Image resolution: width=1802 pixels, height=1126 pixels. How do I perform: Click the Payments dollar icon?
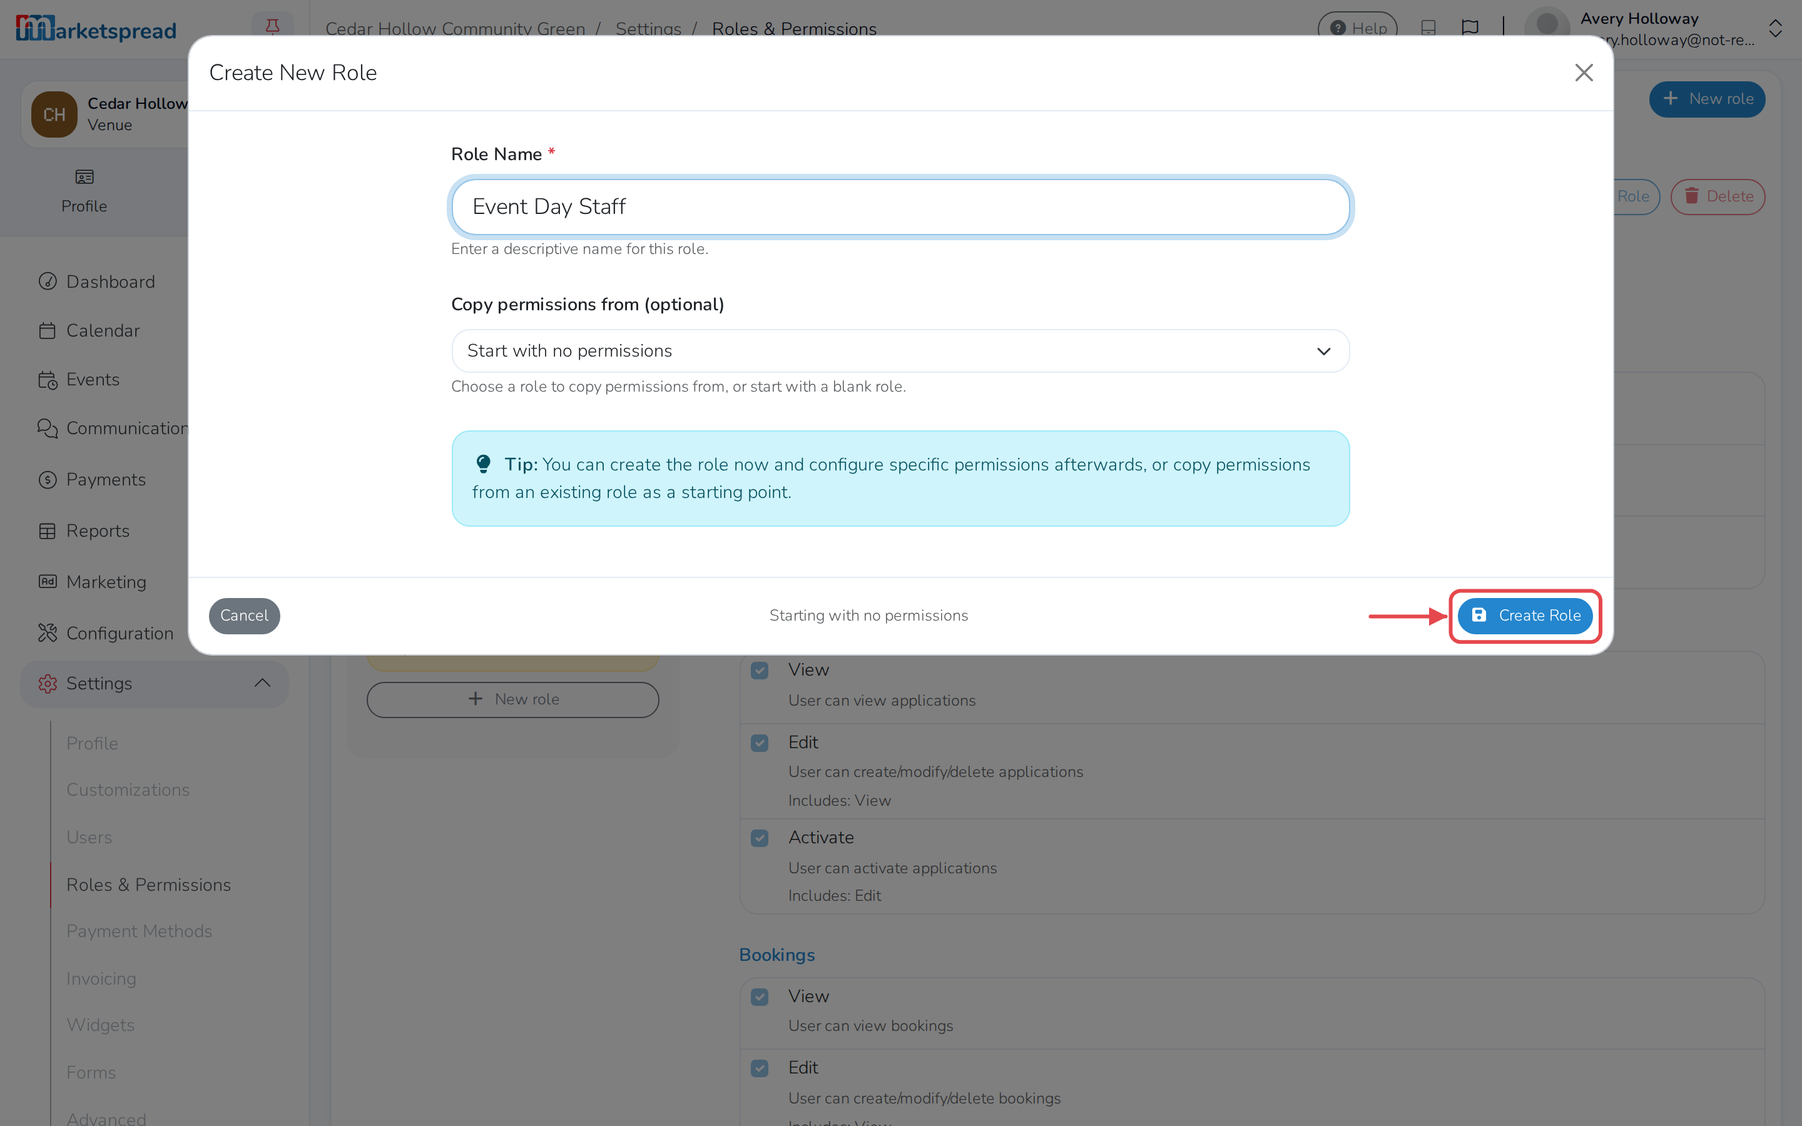point(48,480)
